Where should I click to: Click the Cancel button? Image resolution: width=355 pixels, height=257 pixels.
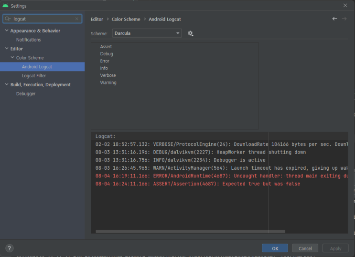tap(305, 248)
